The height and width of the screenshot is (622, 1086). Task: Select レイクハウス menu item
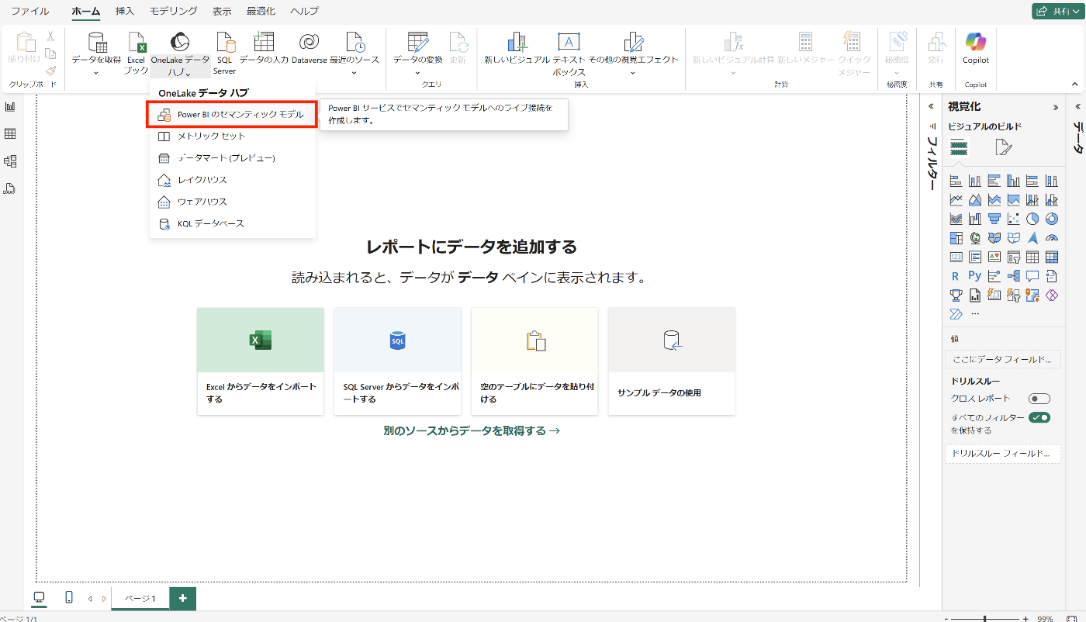[x=232, y=179]
